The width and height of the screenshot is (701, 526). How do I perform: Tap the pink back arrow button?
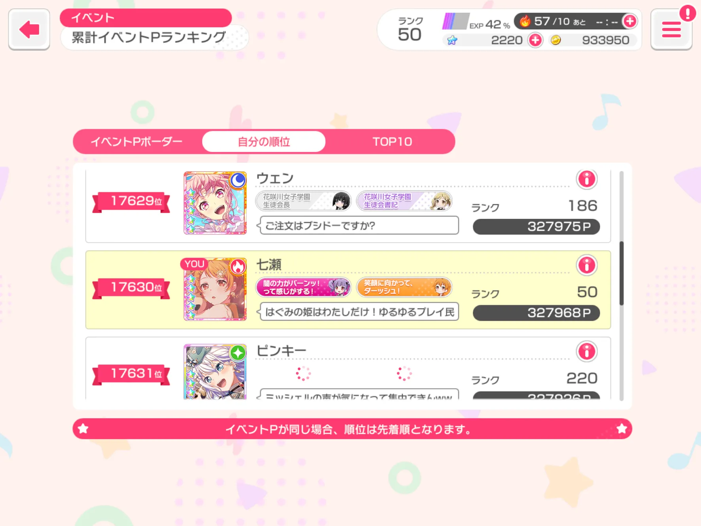(29, 29)
